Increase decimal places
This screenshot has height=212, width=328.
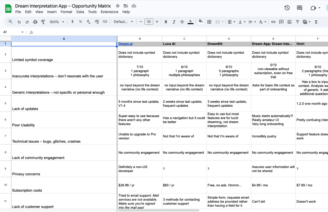(97, 22)
